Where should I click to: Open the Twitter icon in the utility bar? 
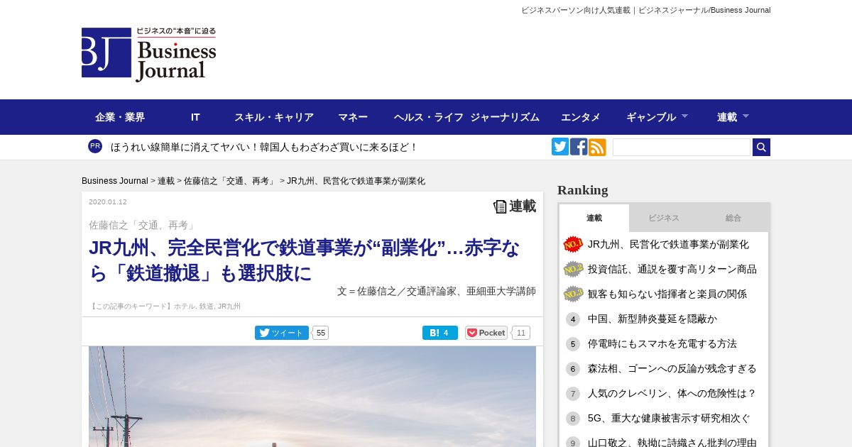[560, 147]
